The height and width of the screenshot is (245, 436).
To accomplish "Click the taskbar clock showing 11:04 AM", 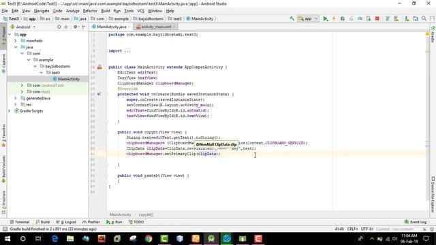I will (x=409, y=239).
